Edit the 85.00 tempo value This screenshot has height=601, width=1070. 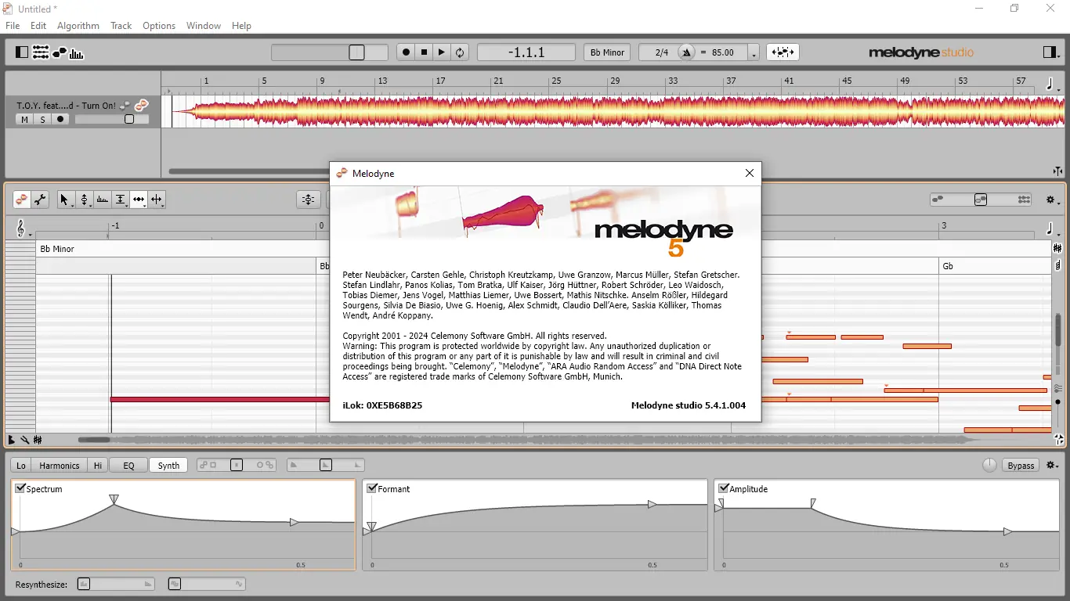click(x=723, y=52)
